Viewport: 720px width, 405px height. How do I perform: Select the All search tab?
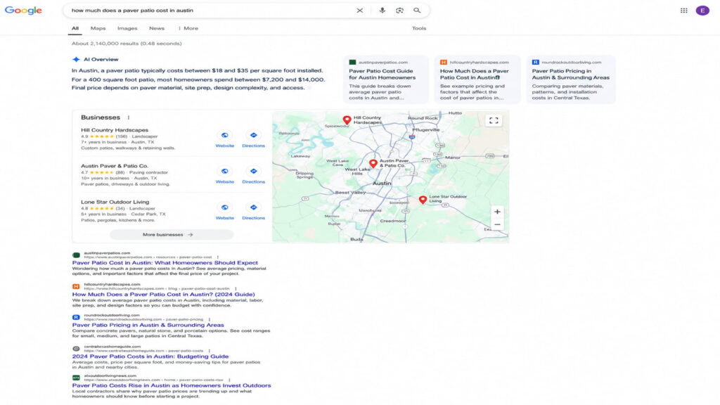click(75, 28)
